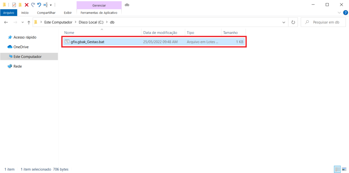The image size is (349, 173).
Task: Click the Rename icon in quick access toolbar
Action: click(x=45, y=5)
